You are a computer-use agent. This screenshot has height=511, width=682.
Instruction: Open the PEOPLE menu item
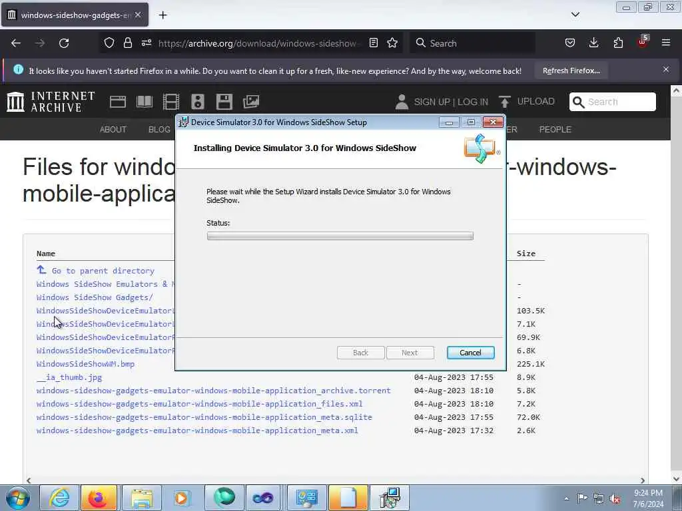coord(555,130)
